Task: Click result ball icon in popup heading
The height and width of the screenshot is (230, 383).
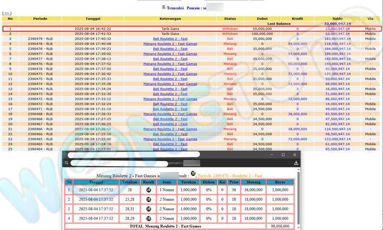Action: point(193,173)
